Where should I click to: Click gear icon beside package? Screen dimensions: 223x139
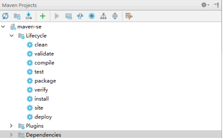30,81
